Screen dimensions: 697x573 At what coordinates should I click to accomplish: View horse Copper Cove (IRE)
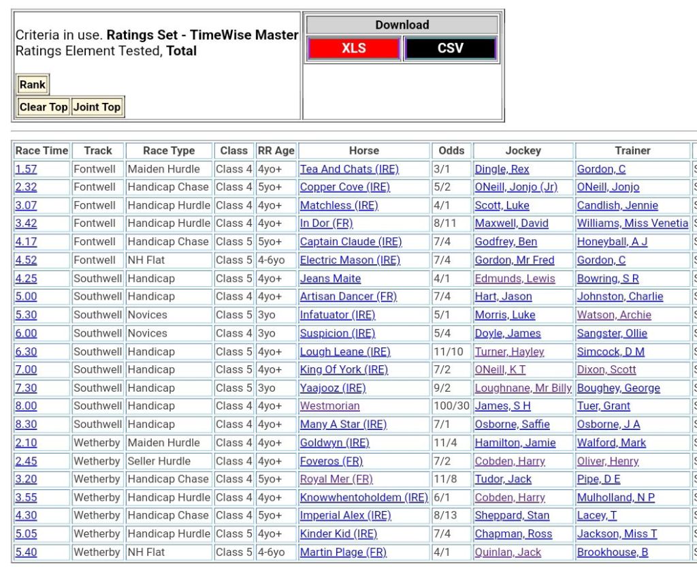(x=344, y=187)
